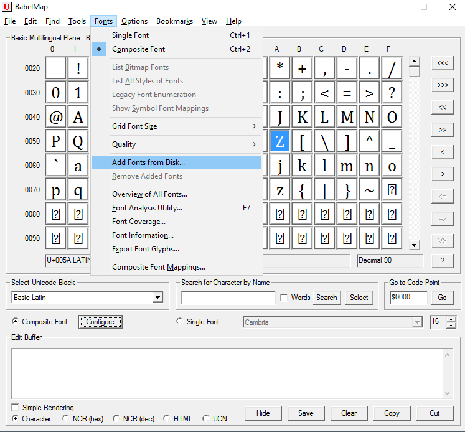This screenshot has height=432, width=465.
Task: Click the <= history back button
Action: coord(442,196)
